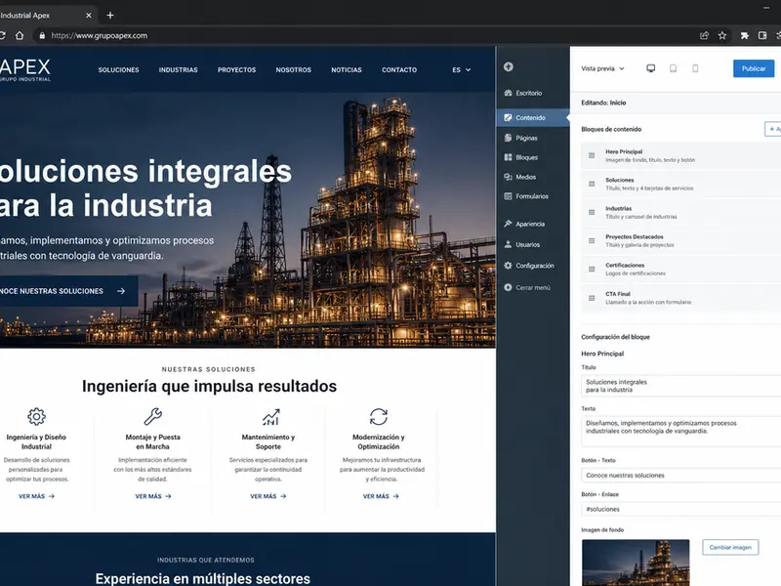Bookmark page with the star icon
Image resolution: width=781 pixels, height=586 pixels.
point(722,35)
